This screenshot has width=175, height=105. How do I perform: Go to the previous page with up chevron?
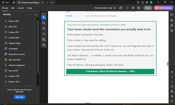click(x=172, y=77)
